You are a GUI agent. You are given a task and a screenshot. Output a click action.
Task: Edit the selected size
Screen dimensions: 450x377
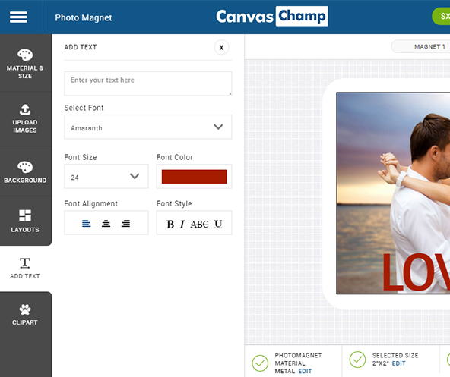398,363
